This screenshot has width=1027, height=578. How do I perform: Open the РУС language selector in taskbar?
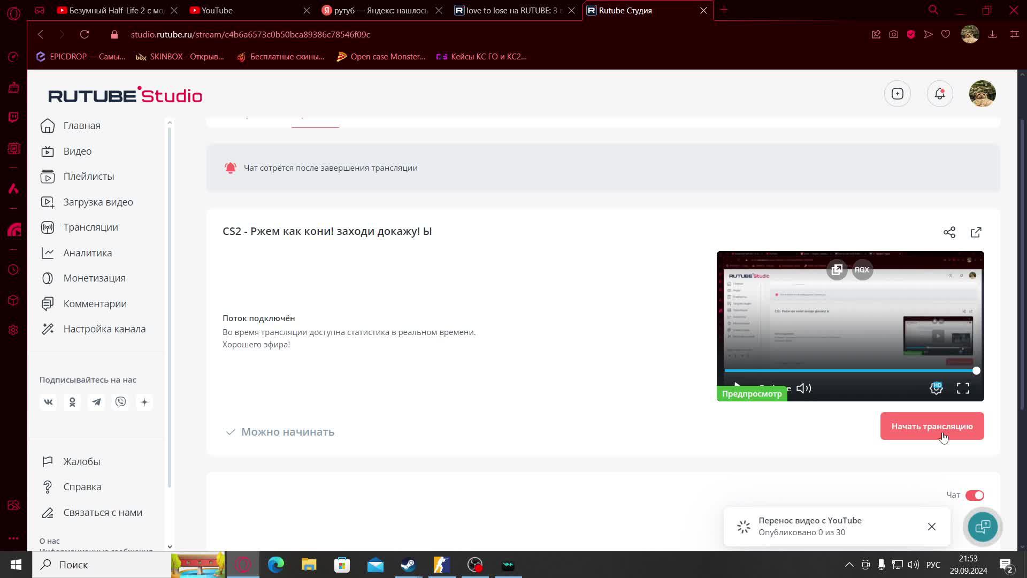(933, 565)
